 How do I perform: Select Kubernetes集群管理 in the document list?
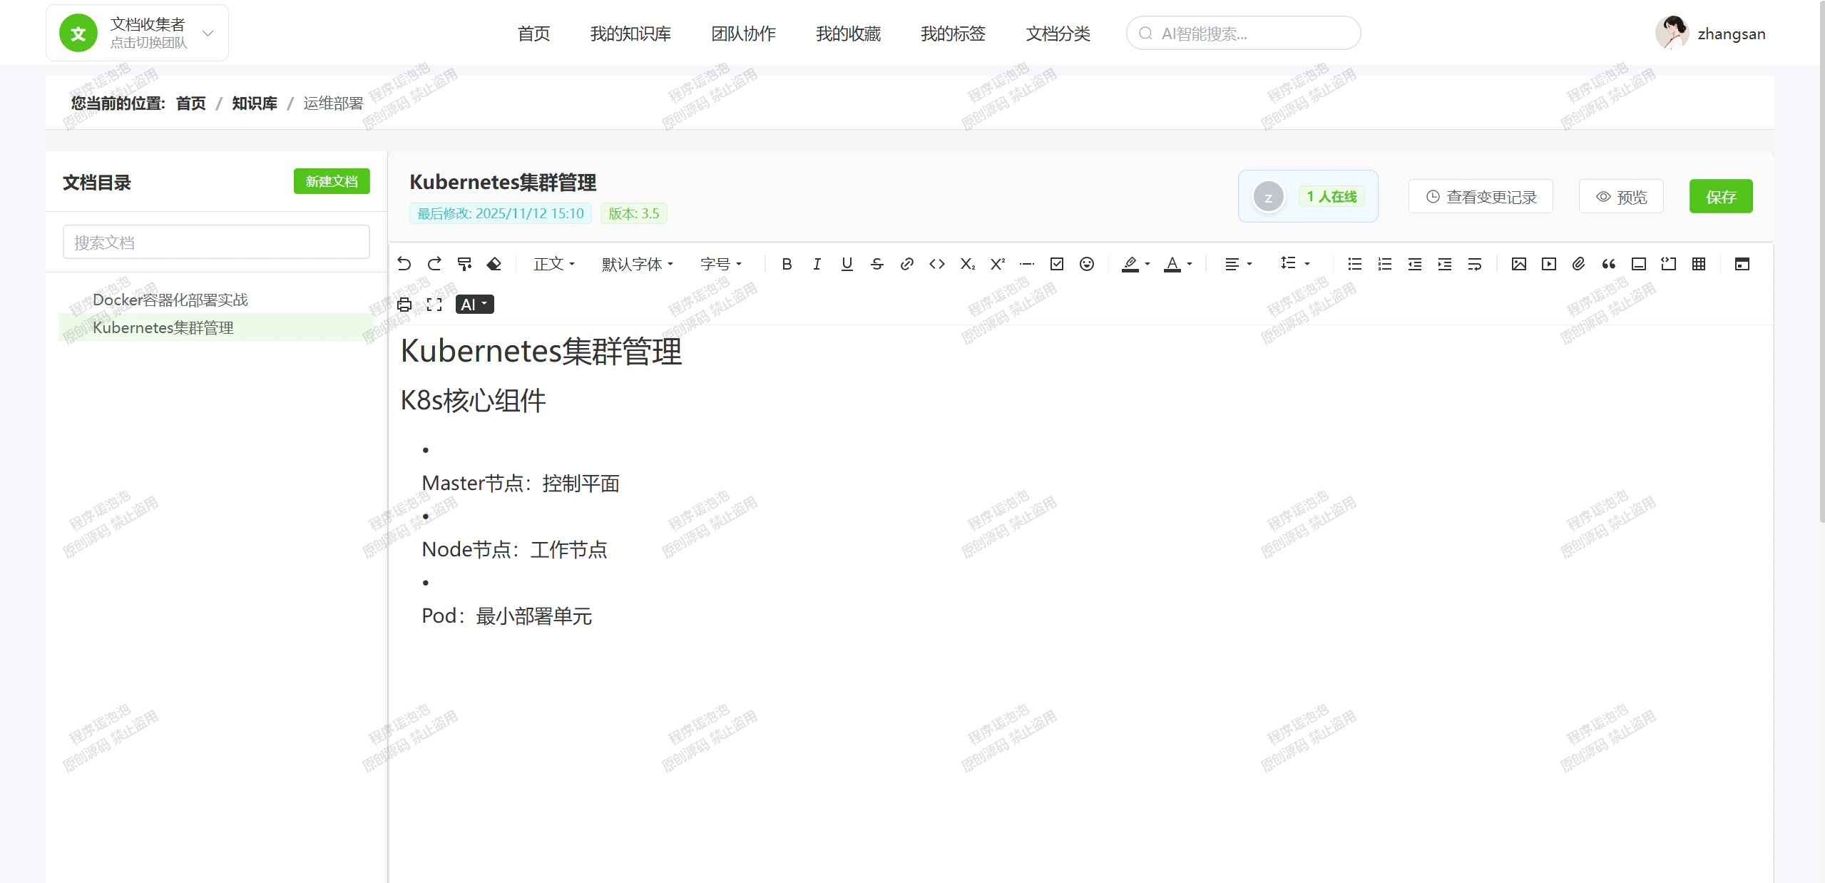[216, 327]
